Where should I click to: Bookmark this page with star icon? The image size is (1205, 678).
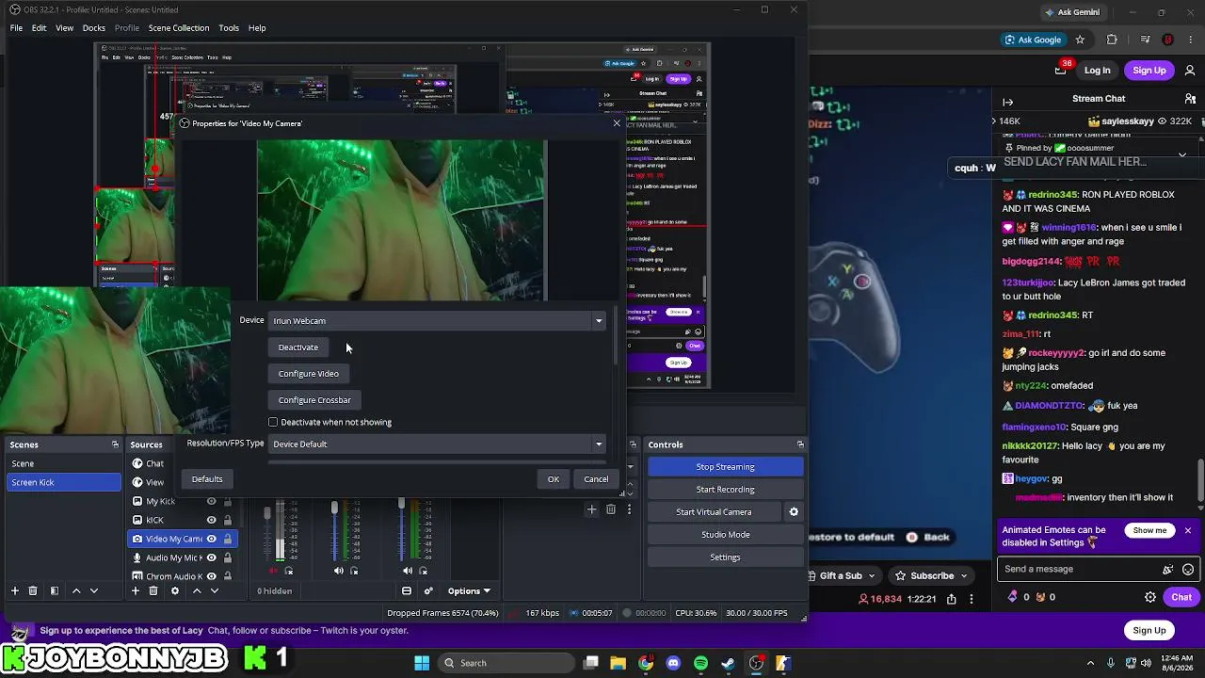tap(1080, 40)
